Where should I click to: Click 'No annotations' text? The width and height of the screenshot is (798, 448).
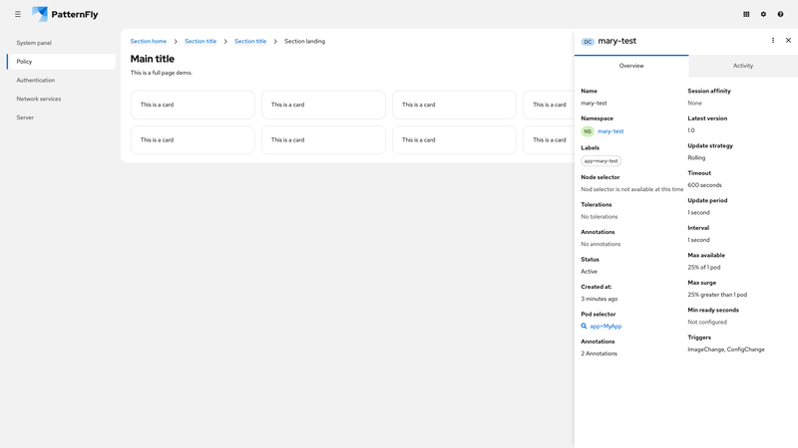600,244
